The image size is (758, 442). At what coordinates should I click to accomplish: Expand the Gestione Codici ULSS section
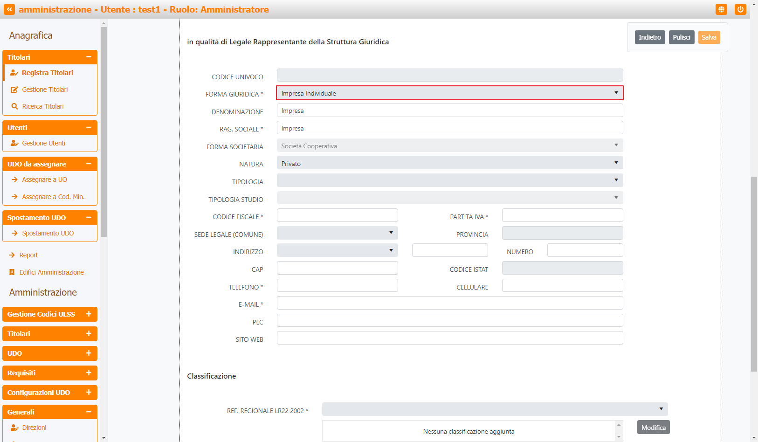pos(89,314)
